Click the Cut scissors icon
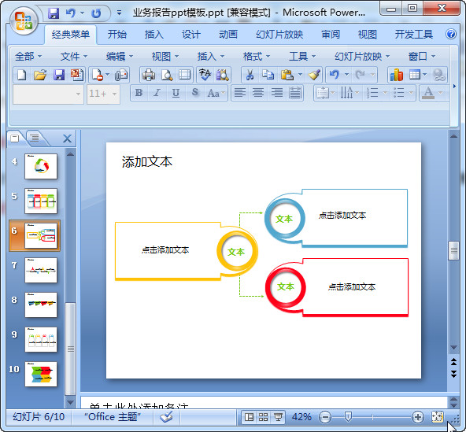This screenshot has width=466, height=432. (250, 75)
